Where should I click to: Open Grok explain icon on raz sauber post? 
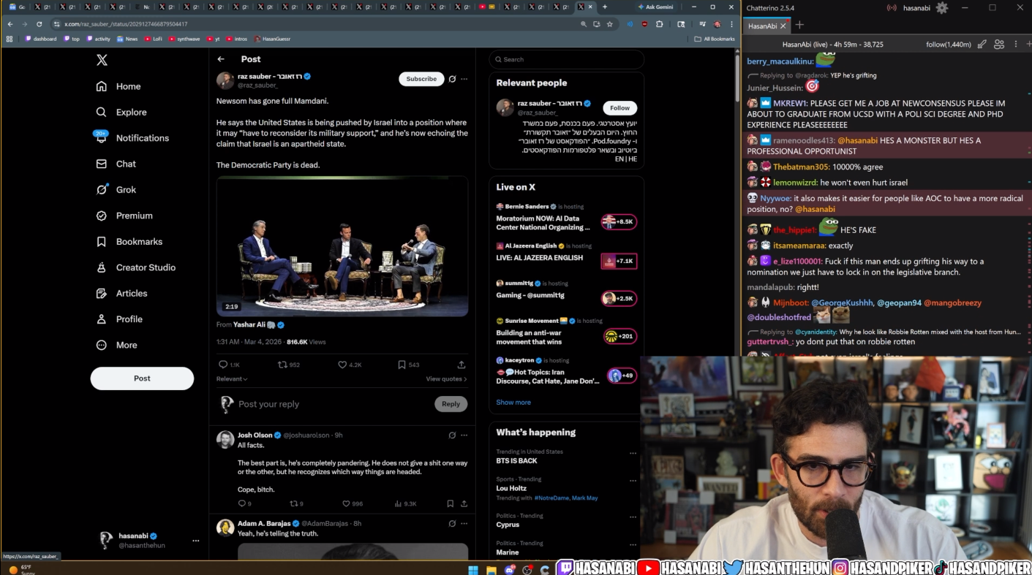click(x=452, y=79)
